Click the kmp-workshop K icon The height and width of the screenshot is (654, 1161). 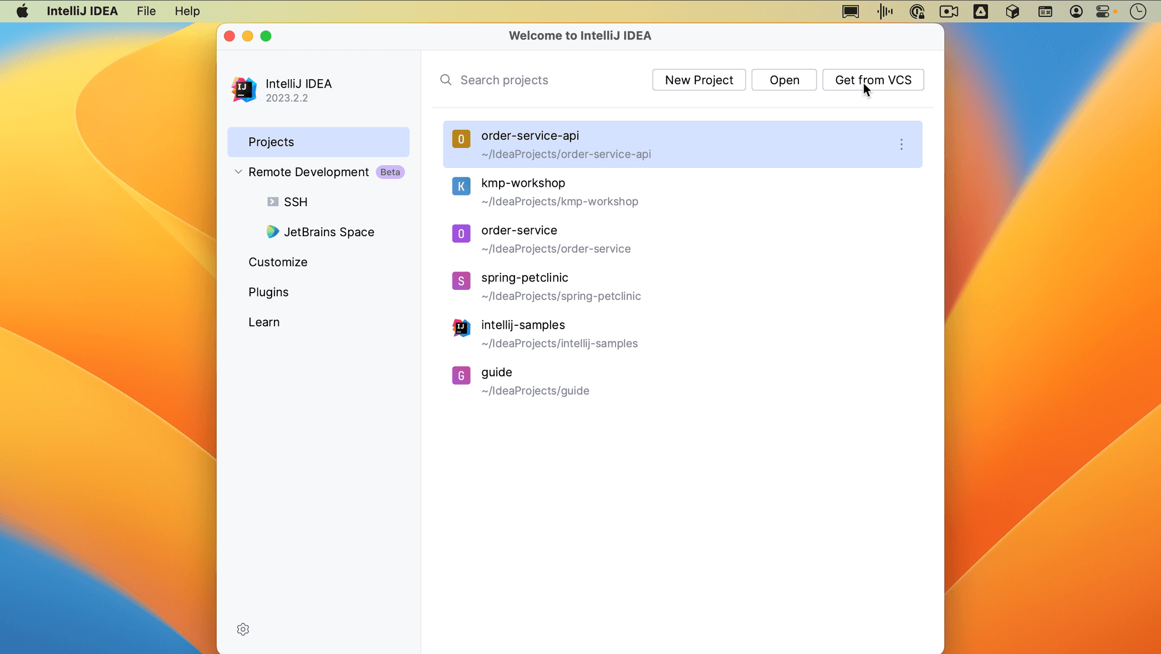(461, 186)
